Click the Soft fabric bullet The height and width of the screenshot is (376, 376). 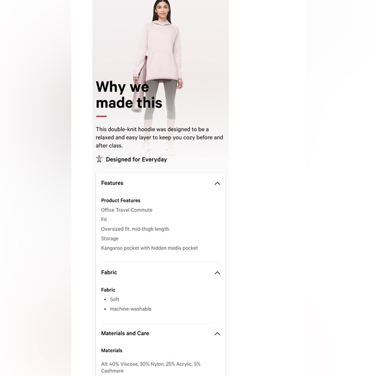(114, 300)
